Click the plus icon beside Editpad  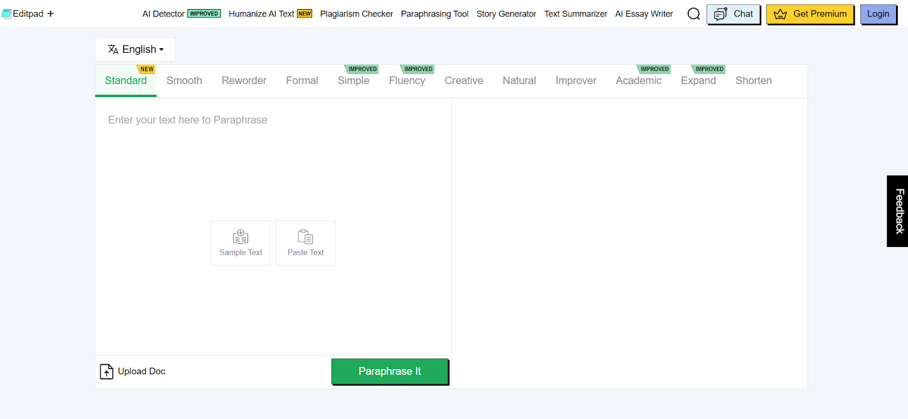pos(51,14)
